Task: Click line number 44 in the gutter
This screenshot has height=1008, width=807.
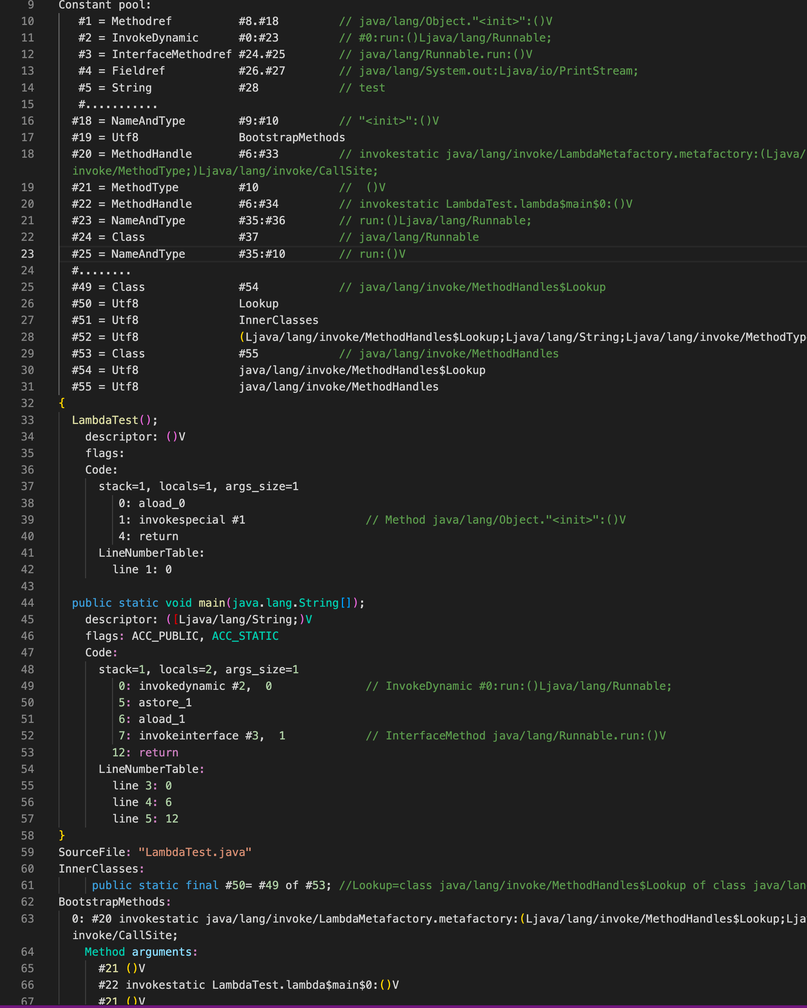Action: tap(28, 602)
